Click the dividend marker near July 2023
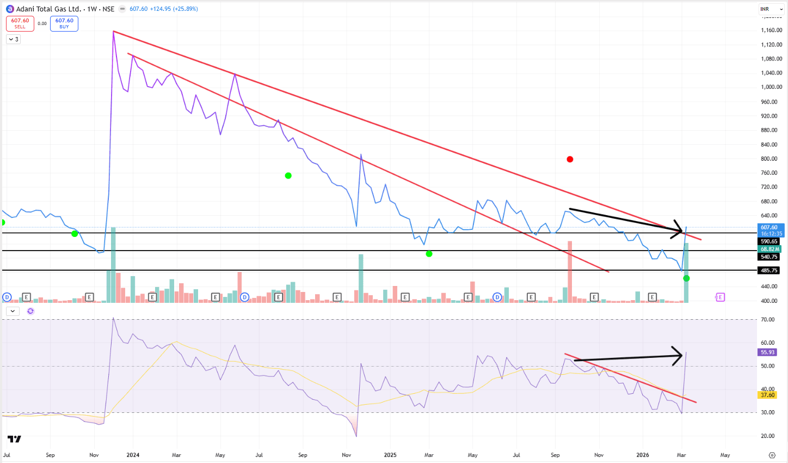This screenshot has height=463, width=788. [7, 297]
